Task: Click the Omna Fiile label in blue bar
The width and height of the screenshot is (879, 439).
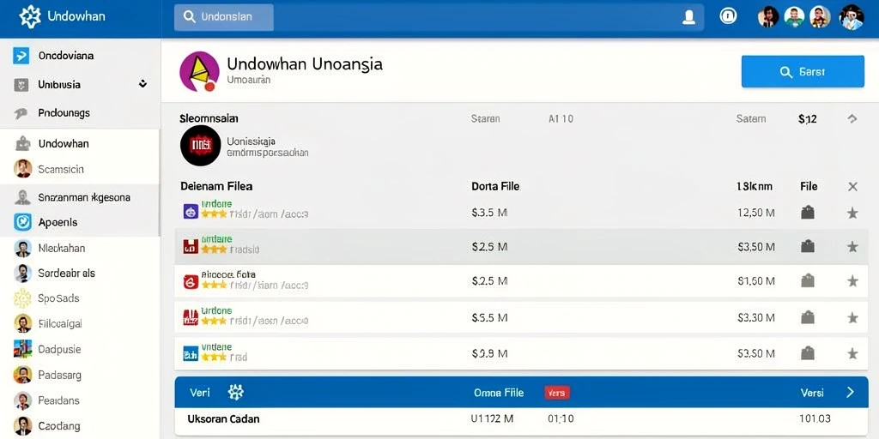Action: click(x=499, y=393)
